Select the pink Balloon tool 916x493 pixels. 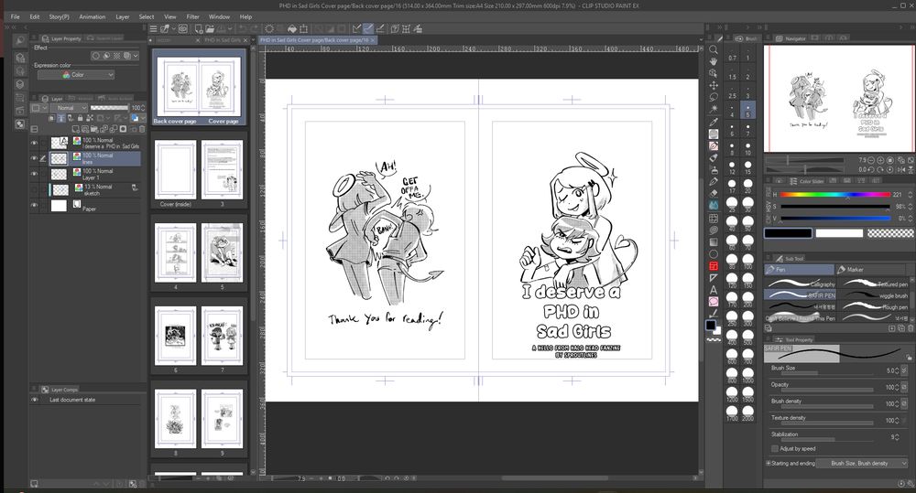[x=714, y=302]
